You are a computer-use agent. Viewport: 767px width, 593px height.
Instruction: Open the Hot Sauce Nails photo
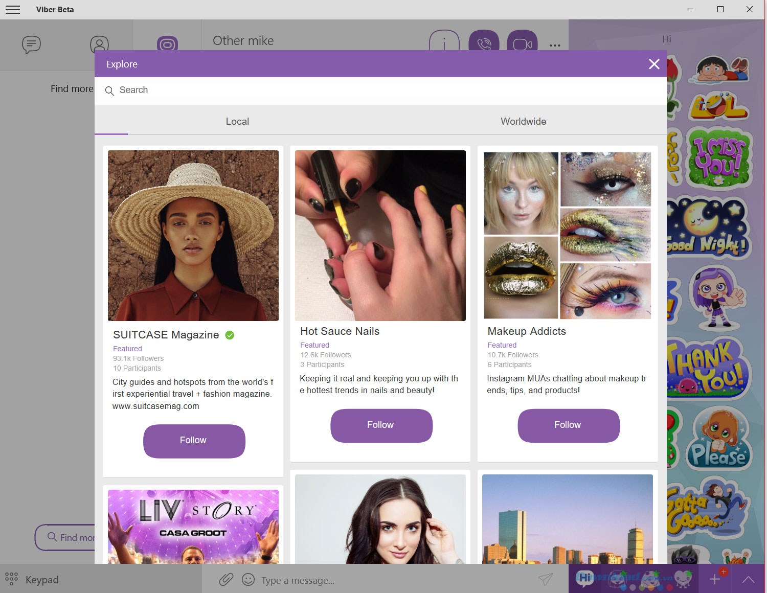click(x=380, y=236)
